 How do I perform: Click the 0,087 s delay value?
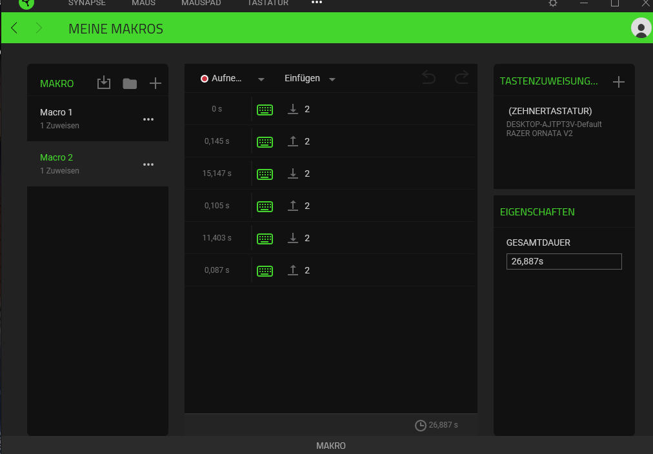(x=217, y=270)
